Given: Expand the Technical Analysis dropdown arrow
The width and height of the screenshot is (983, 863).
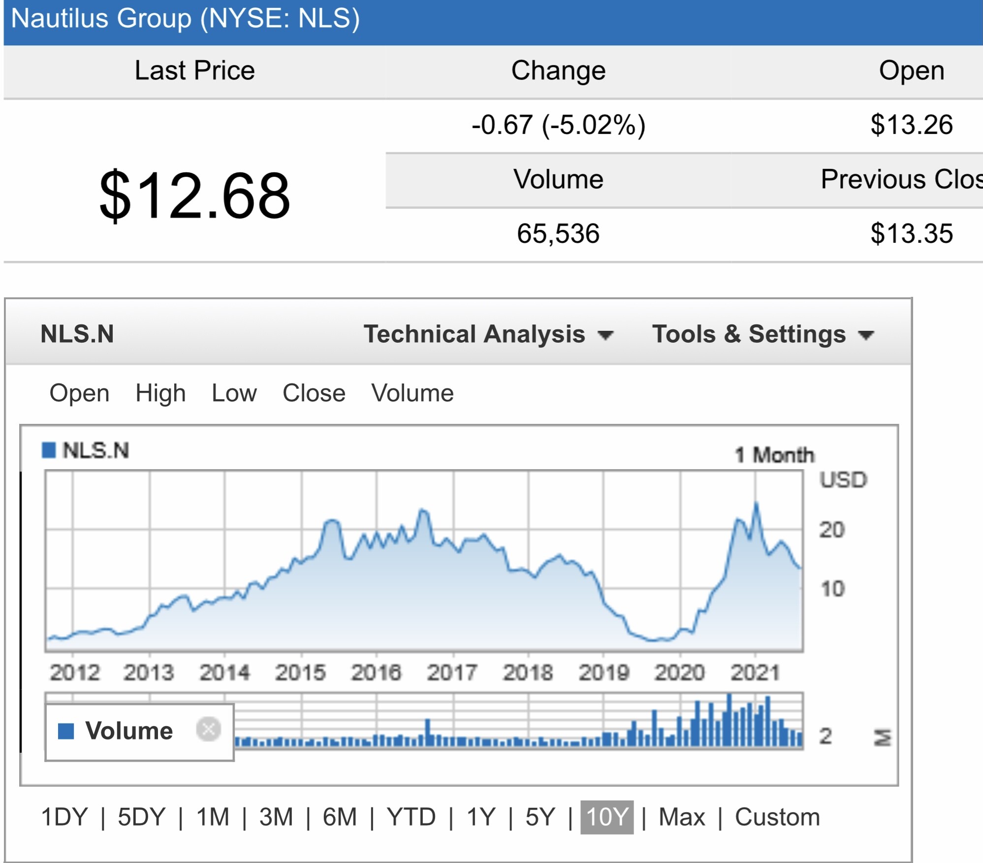Looking at the screenshot, I should coord(605,335).
